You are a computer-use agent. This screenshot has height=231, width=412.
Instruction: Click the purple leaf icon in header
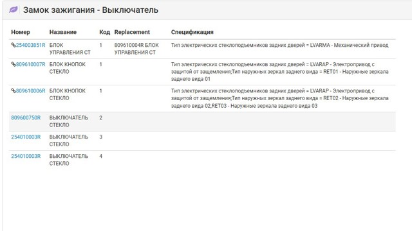[x=14, y=10]
